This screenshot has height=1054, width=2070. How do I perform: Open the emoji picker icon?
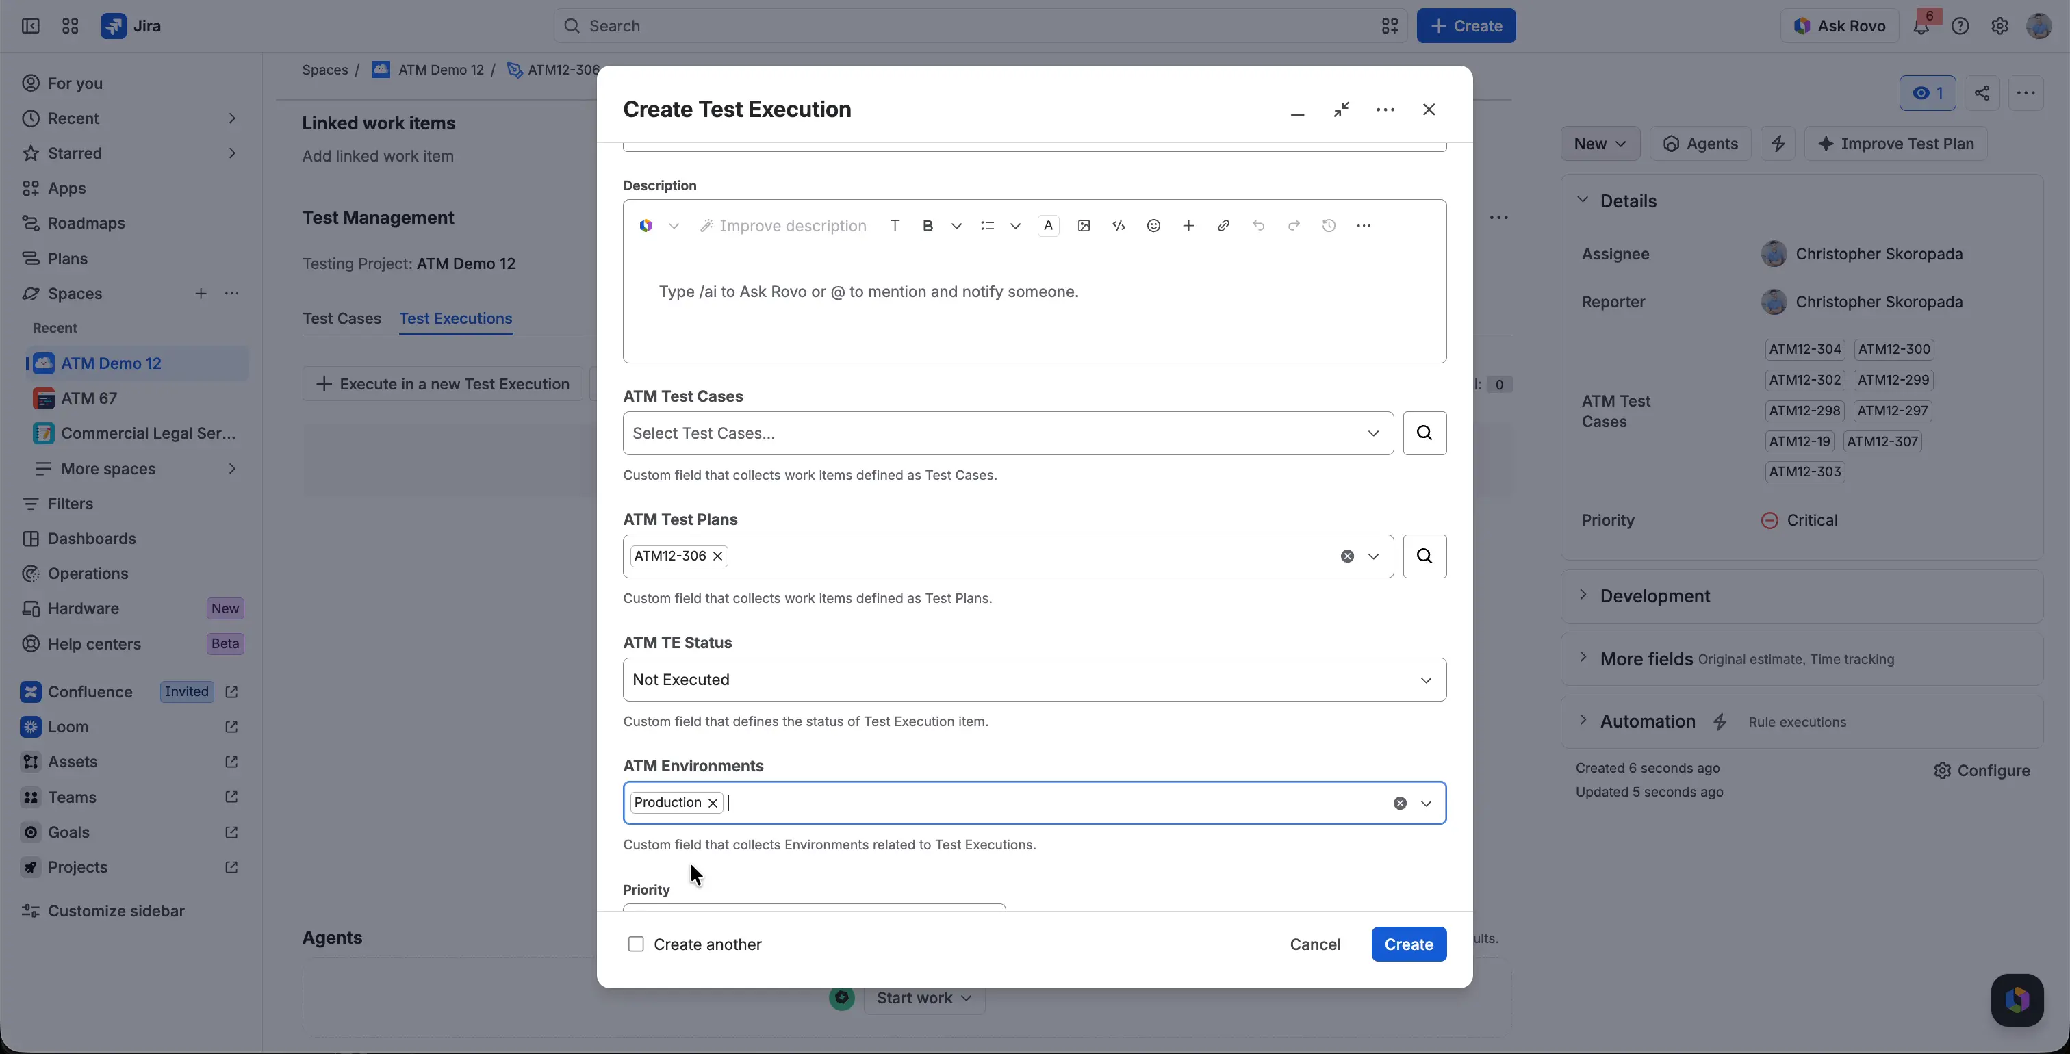[1153, 226]
